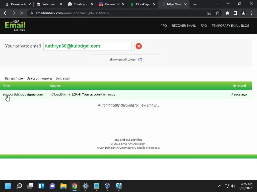The image size is (257, 192).
Task: Click the Received column header
Action: [x=239, y=86]
